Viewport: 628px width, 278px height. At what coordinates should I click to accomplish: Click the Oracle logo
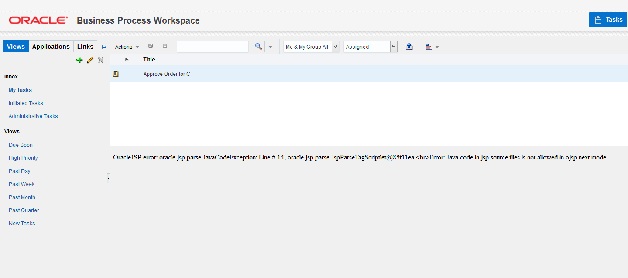[x=38, y=20]
